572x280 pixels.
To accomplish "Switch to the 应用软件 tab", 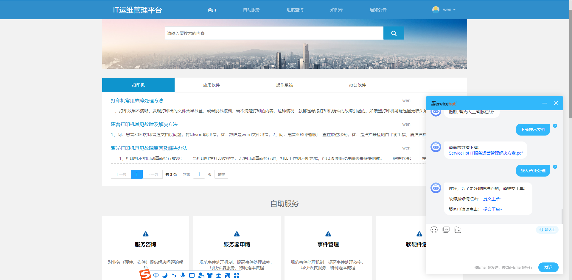I will [211, 85].
